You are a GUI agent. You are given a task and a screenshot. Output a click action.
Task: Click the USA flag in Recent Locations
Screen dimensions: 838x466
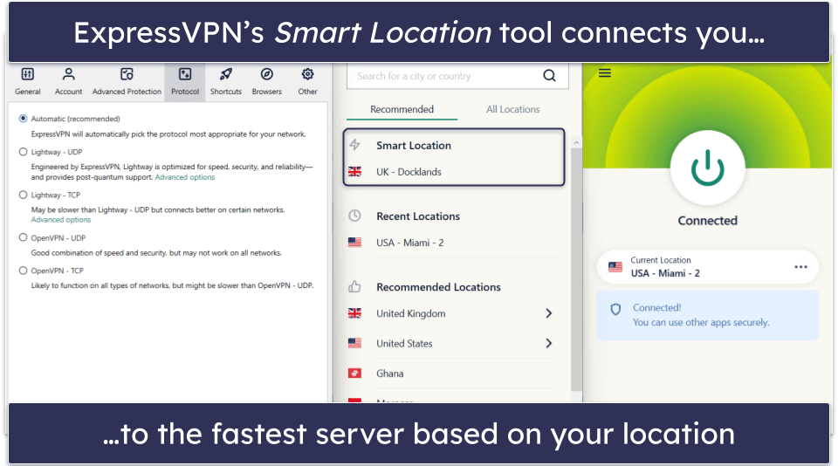click(355, 242)
